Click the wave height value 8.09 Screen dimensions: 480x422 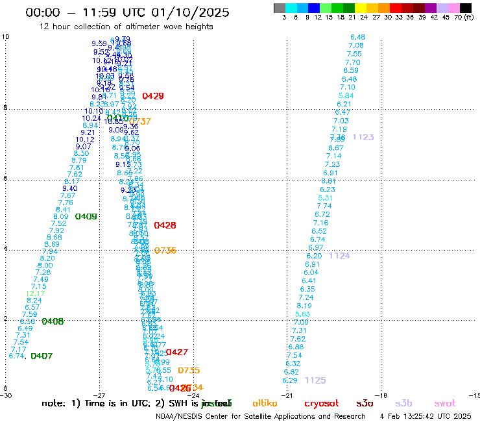[61, 217]
